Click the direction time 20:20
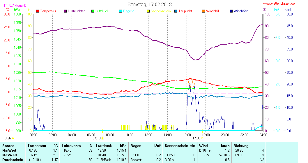This screenshot has height=163, width=308. click(x=239, y=150)
